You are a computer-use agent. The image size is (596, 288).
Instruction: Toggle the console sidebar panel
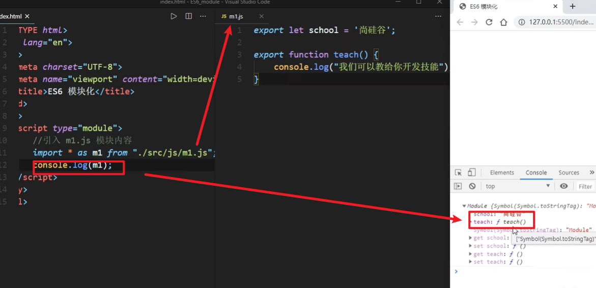[x=458, y=186]
